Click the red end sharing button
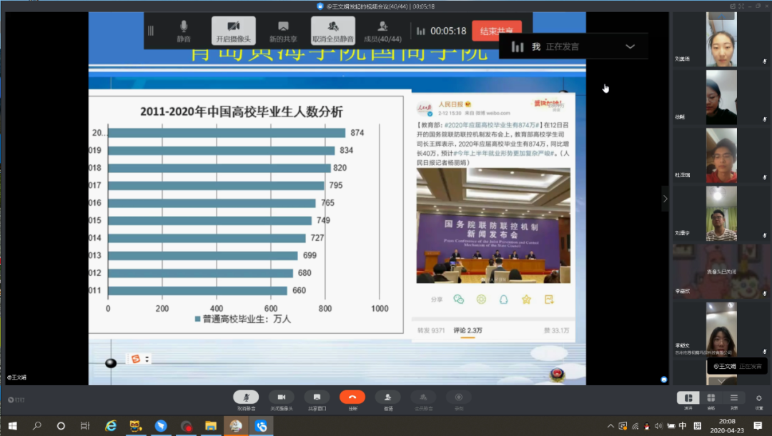772x436 pixels. [496, 31]
